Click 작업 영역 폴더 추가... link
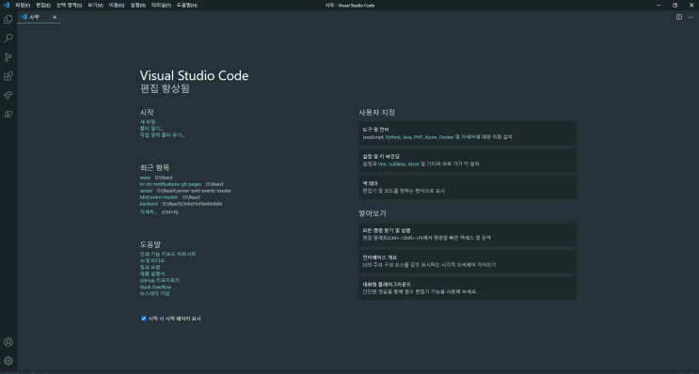Image resolution: width=699 pixels, height=374 pixels. coord(162,135)
